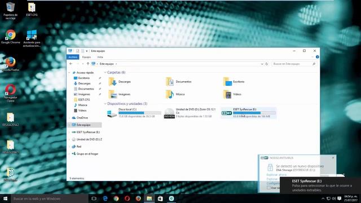Open the recent locations dropdown arrow
This screenshot has width=361, height=203.
83,64
